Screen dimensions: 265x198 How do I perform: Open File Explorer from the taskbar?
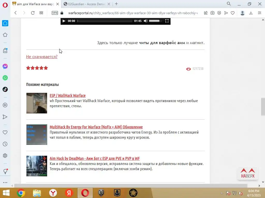[x=37, y=193]
